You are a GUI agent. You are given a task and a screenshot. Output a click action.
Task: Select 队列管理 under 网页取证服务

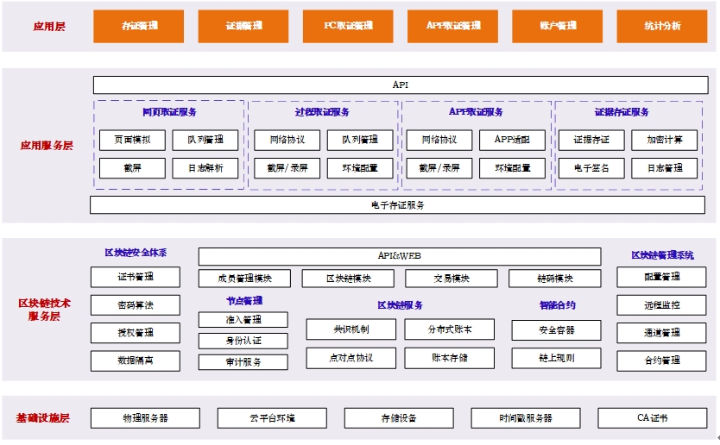(x=205, y=140)
